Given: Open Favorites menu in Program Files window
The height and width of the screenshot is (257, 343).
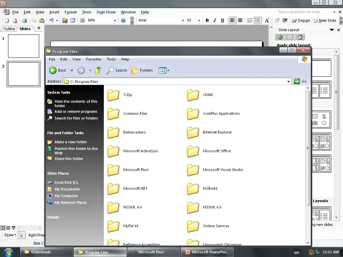Looking at the screenshot, I should pyautogui.click(x=94, y=59).
